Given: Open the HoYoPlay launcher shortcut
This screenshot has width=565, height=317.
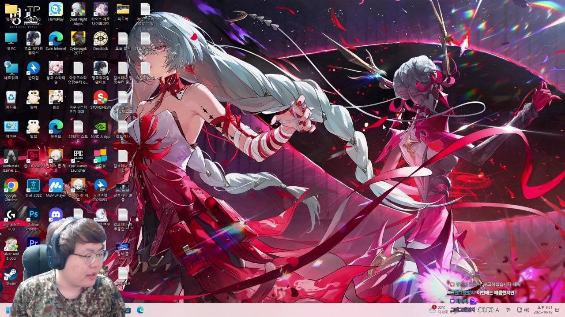Looking at the screenshot, I should (x=56, y=10).
